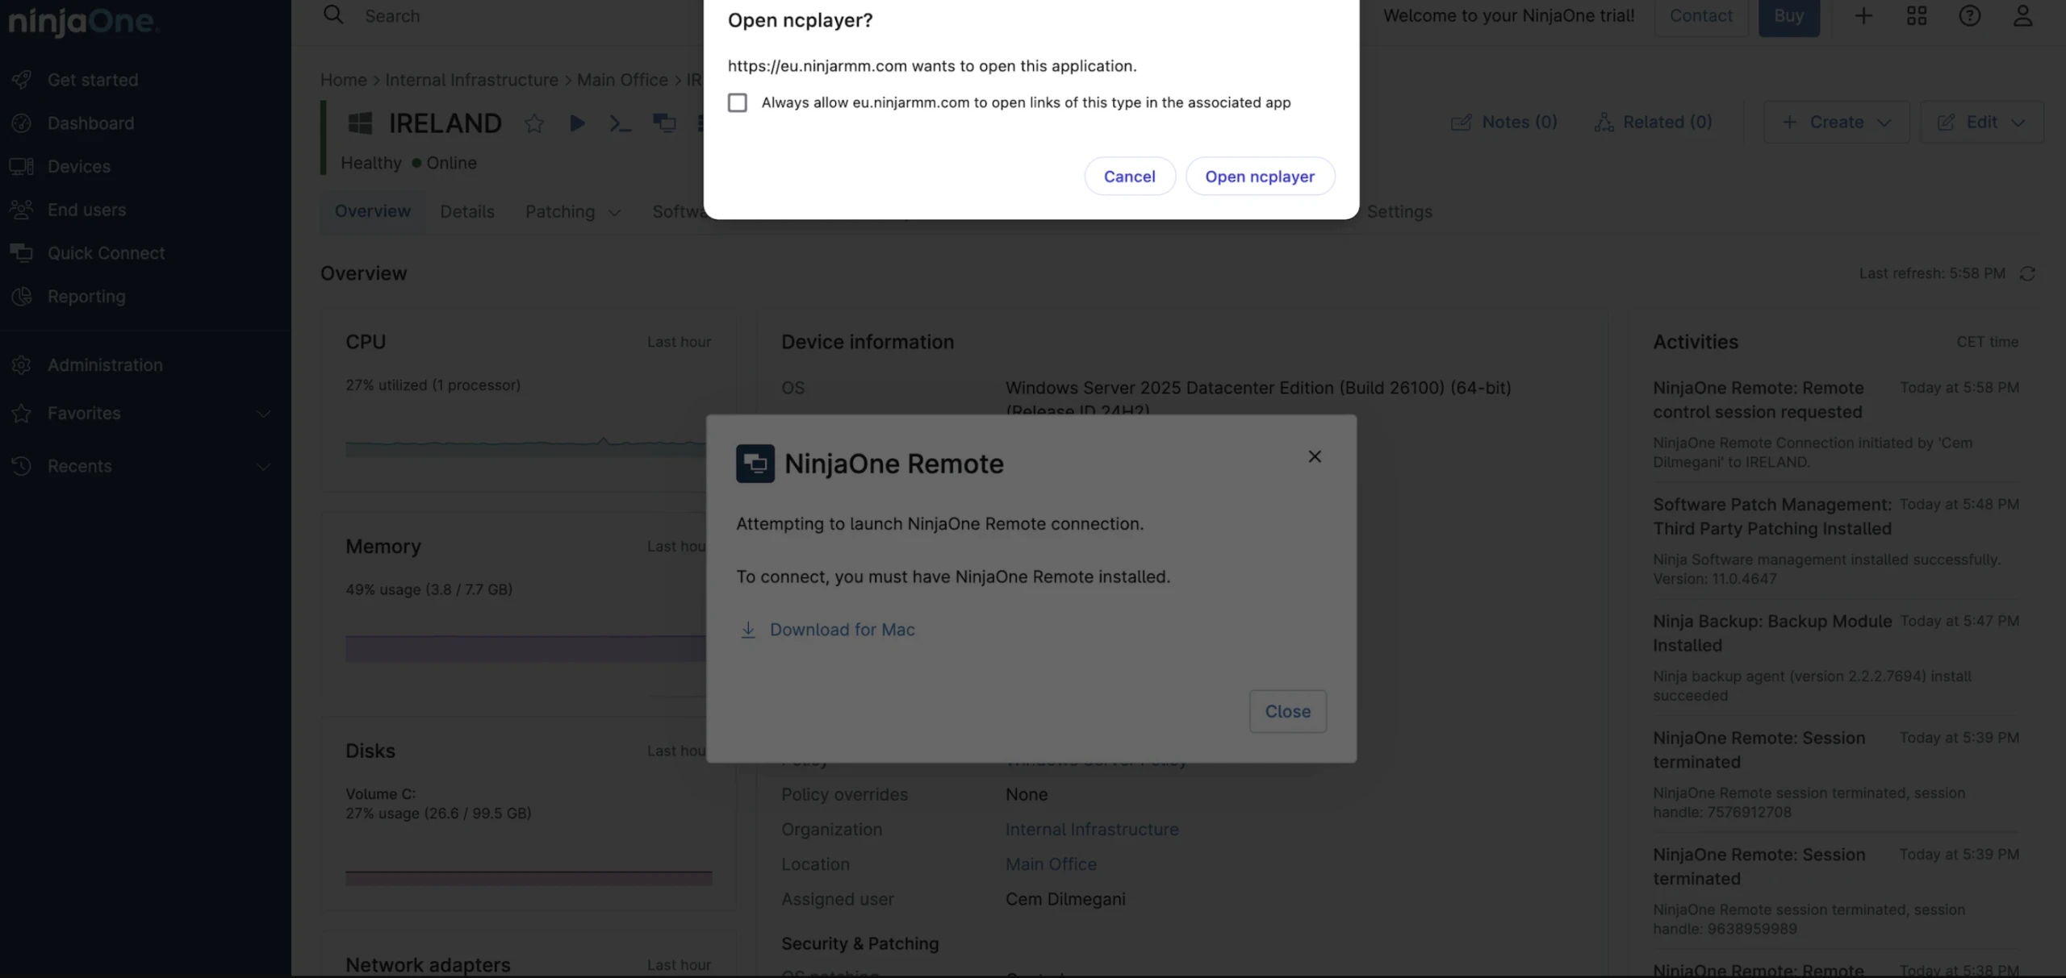
Task: Click 'CET time' label in Activities
Action: click(x=1988, y=342)
